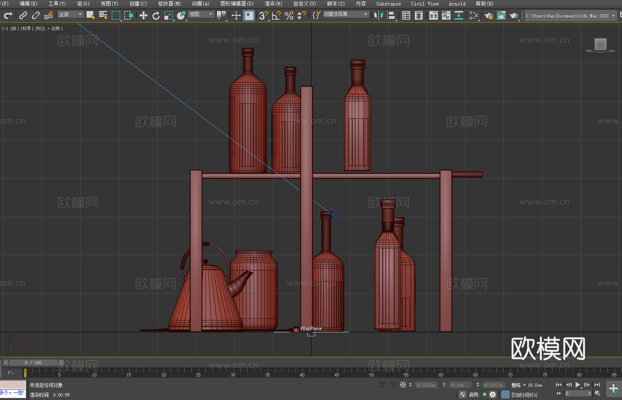Activate the Select Object tool
Screen dimensions: 622x400
(x=91, y=15)
